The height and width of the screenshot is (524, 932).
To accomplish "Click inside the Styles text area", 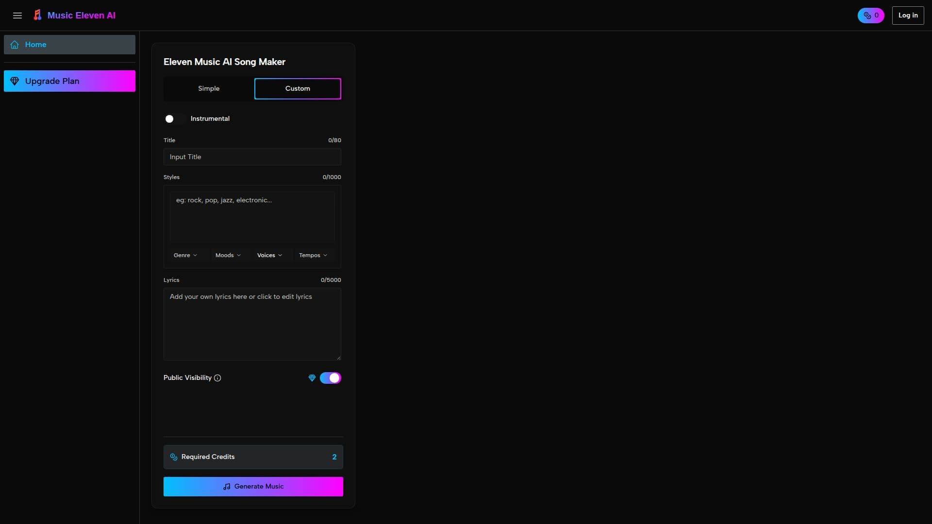I will tap(252, 217).
